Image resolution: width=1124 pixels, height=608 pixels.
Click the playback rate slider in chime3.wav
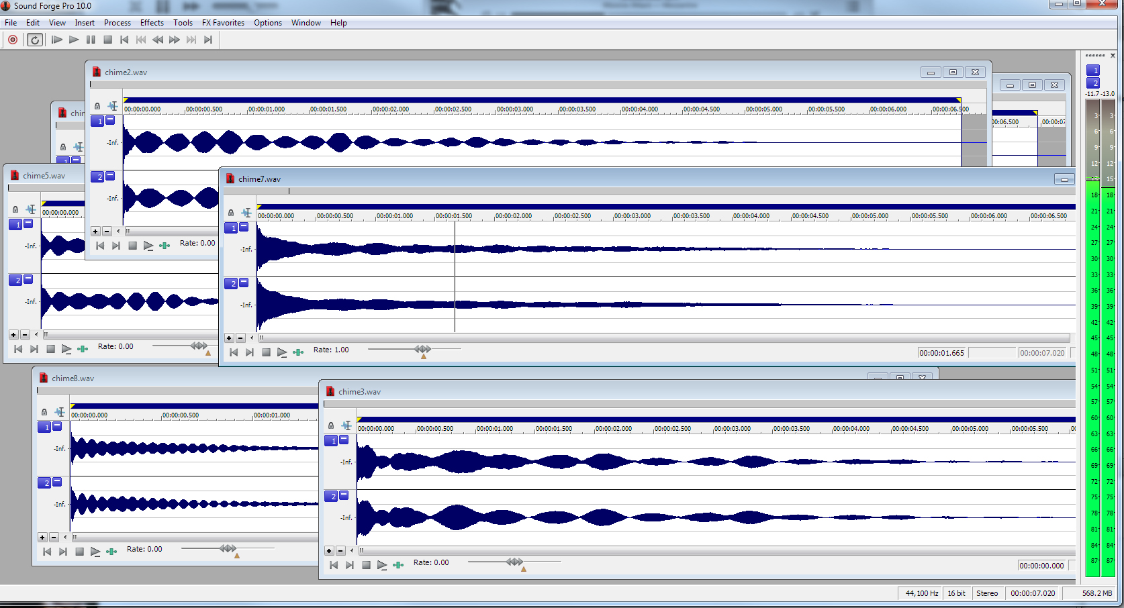(x=514, y=562)
